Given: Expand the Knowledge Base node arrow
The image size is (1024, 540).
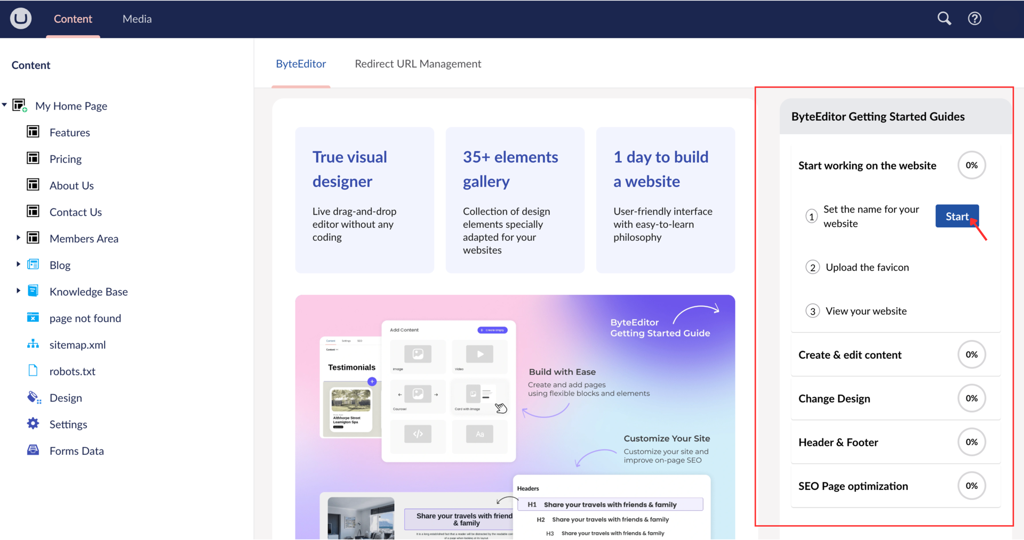Looking at the screenshot, I should (x=18, y=291).
